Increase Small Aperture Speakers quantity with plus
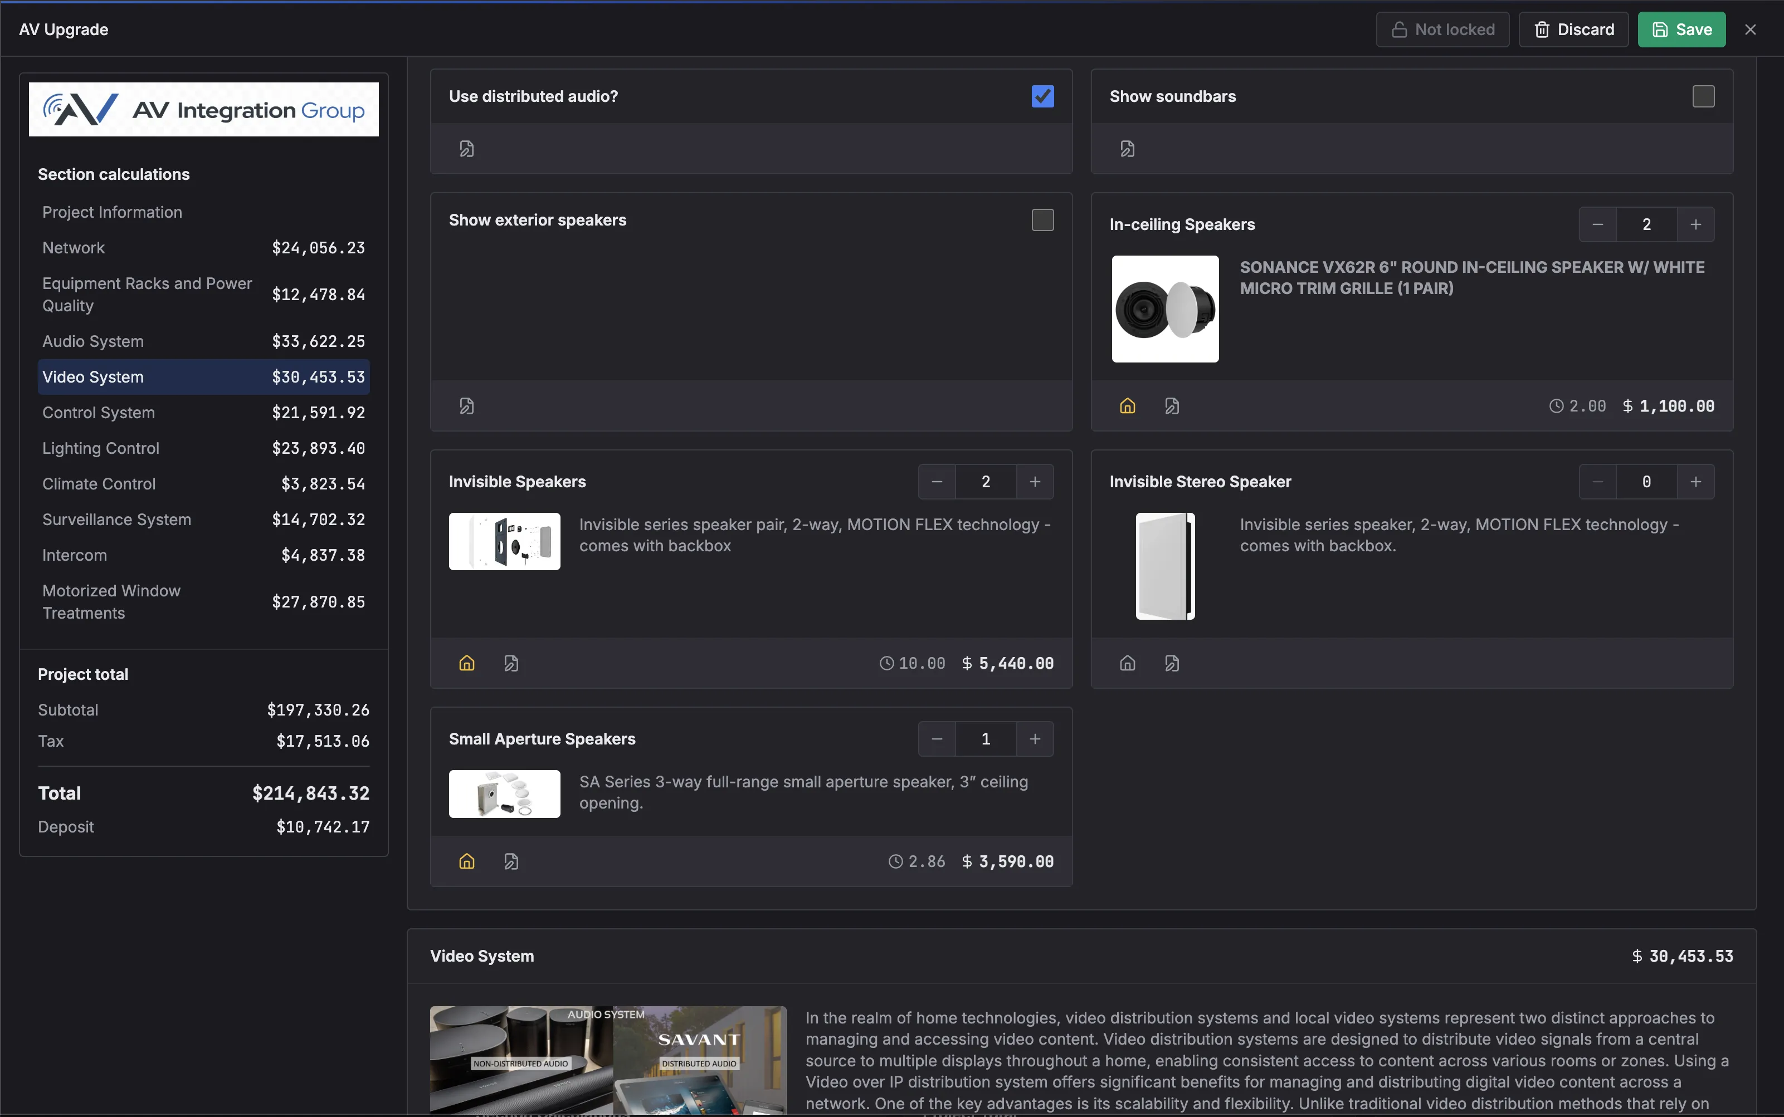This screenshot has height=1117, width=1784. point(1035,738)
